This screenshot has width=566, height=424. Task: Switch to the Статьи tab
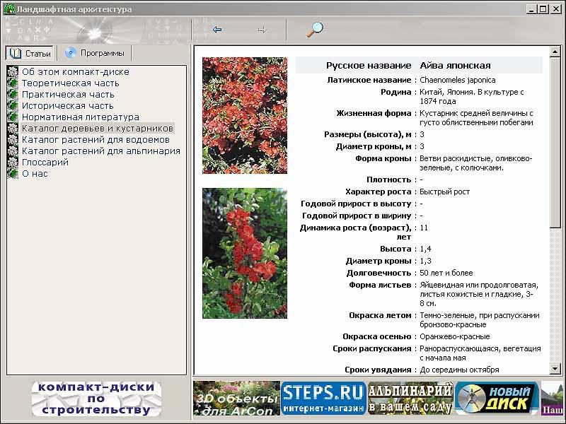click(x=30, y=54)
